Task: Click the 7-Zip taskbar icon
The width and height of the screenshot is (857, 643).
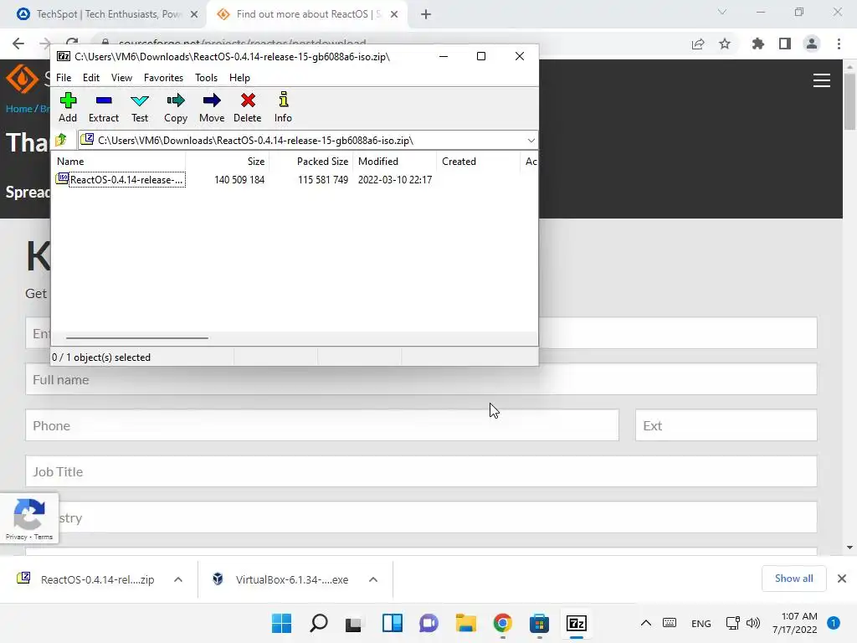Action: click(x=576, y=623)
